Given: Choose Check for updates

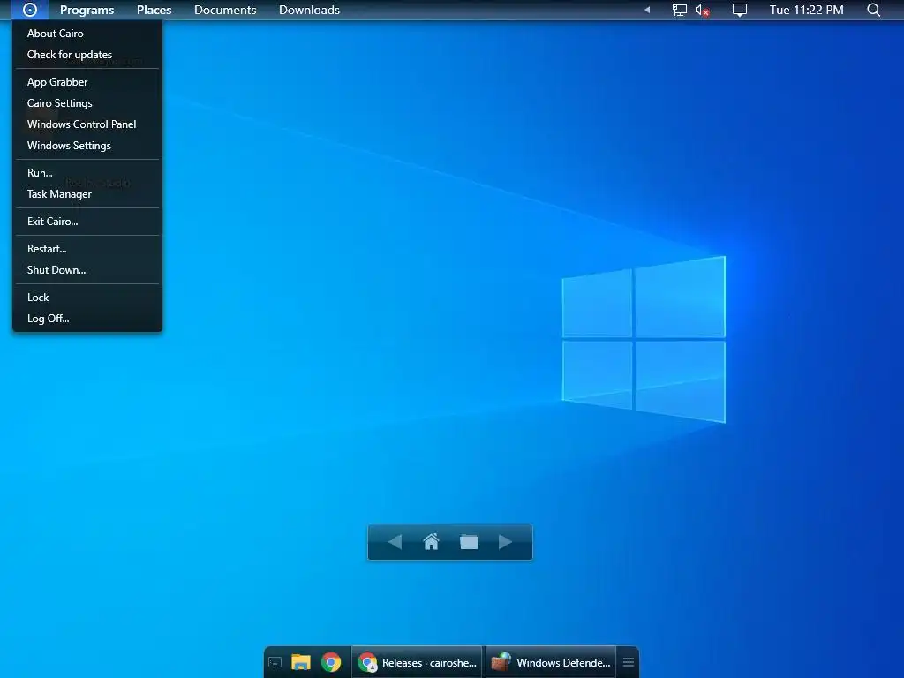Looking at the screenshot, I should pyautogui.click(x=87, y=55).
